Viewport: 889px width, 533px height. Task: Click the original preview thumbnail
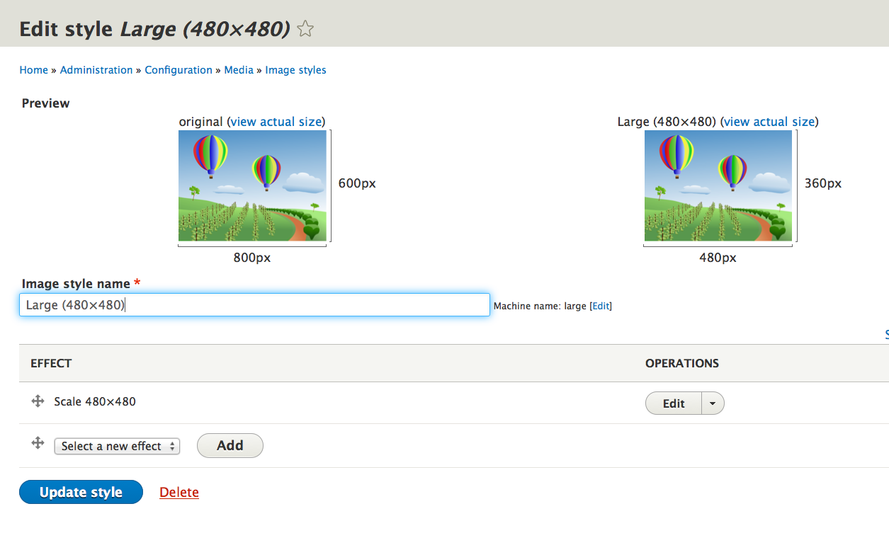tap(252, 185)
